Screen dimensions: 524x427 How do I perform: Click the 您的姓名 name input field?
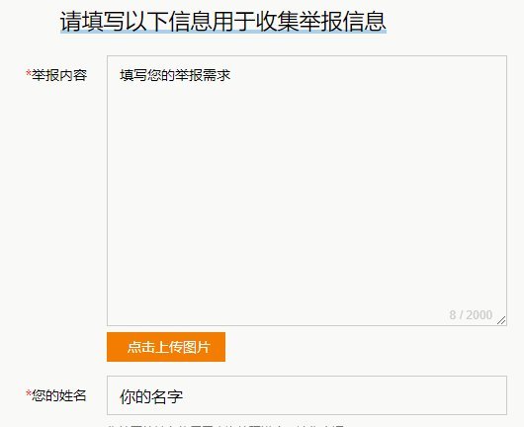click(x=306, y=395)
